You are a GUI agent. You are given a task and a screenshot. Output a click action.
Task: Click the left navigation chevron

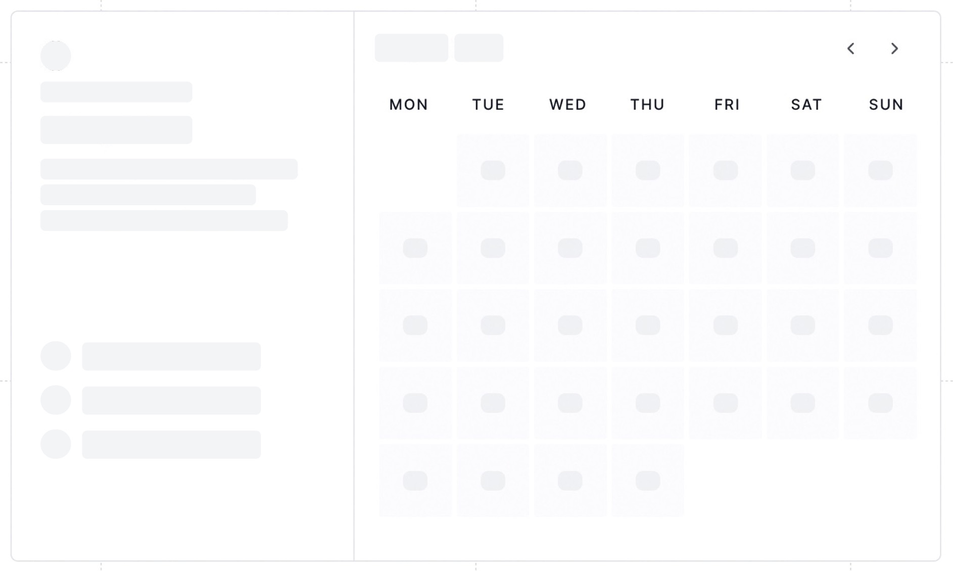[x=851, y=49]
